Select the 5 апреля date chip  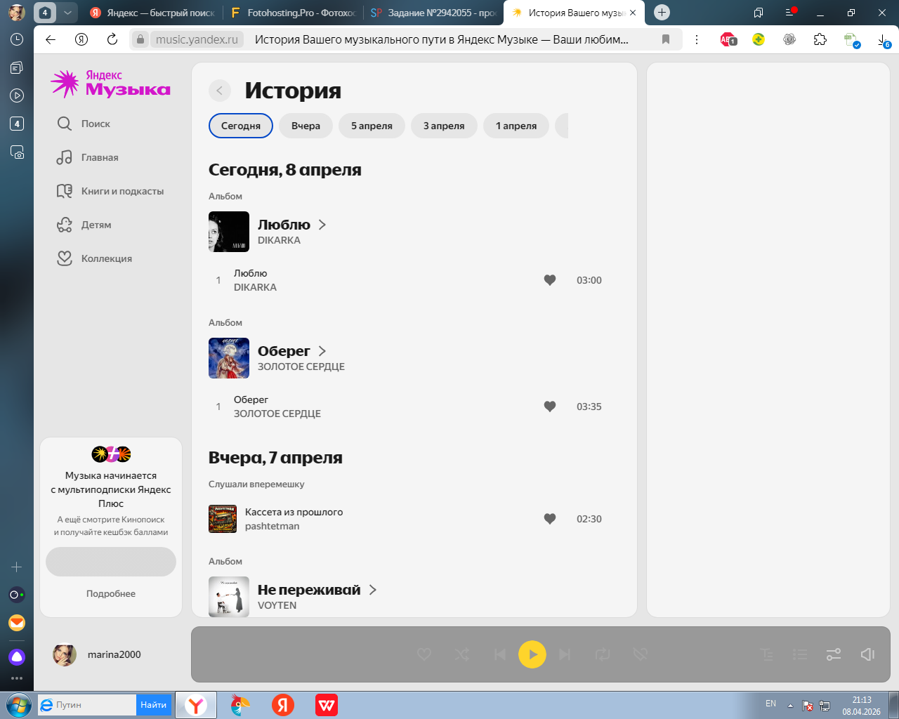pos(372,126)
